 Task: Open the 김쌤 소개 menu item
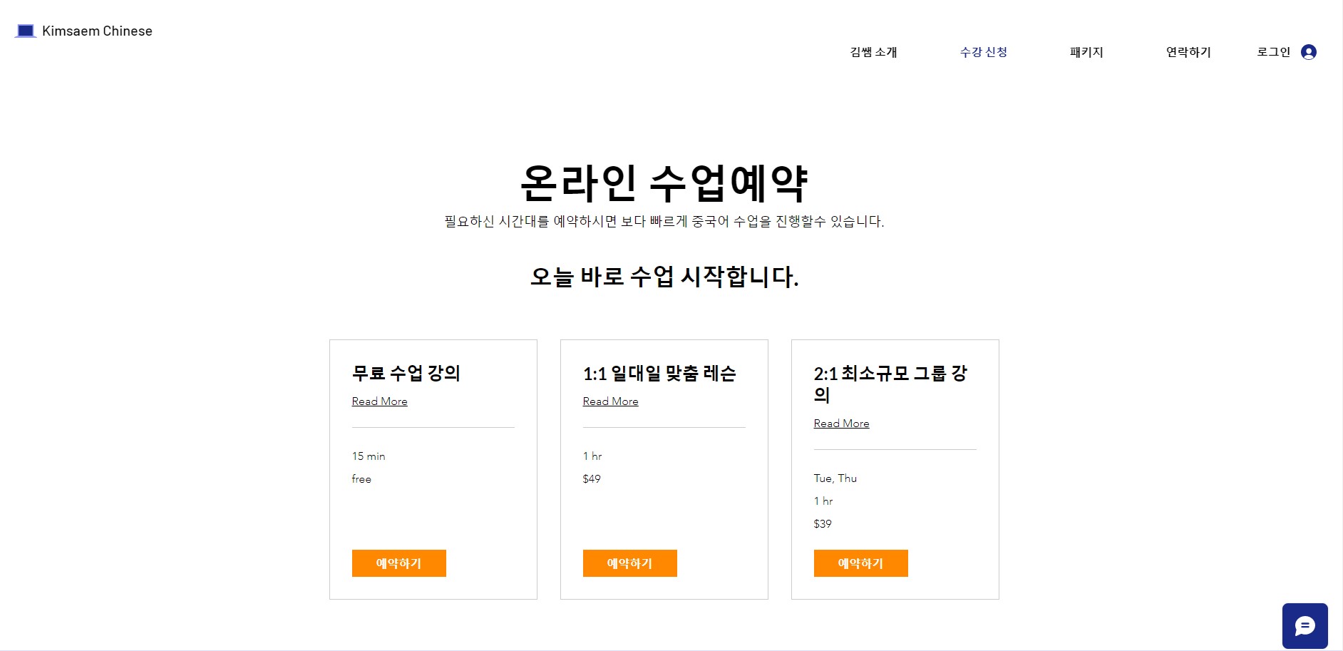(x=873, y=52)
